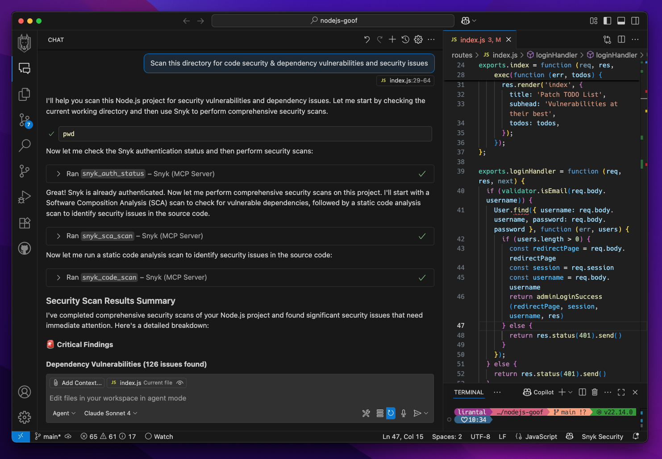Start a new chat with plus icon

click(392, 40)
